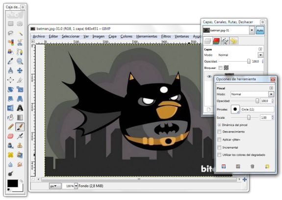Select the Crop tool
Image resolution: width=282 pixels, height=200 pixels.
point(20,80)
